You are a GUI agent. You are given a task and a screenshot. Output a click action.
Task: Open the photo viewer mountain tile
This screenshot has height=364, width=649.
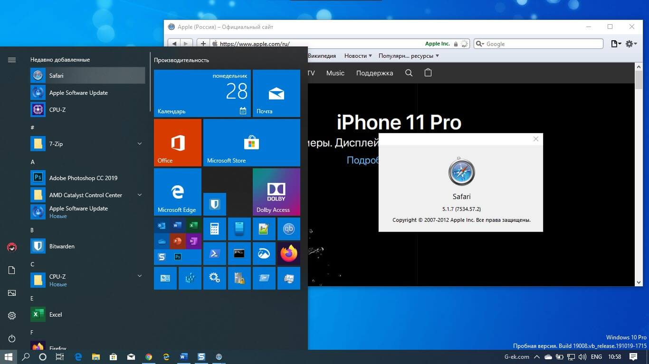tap(264, 254)
